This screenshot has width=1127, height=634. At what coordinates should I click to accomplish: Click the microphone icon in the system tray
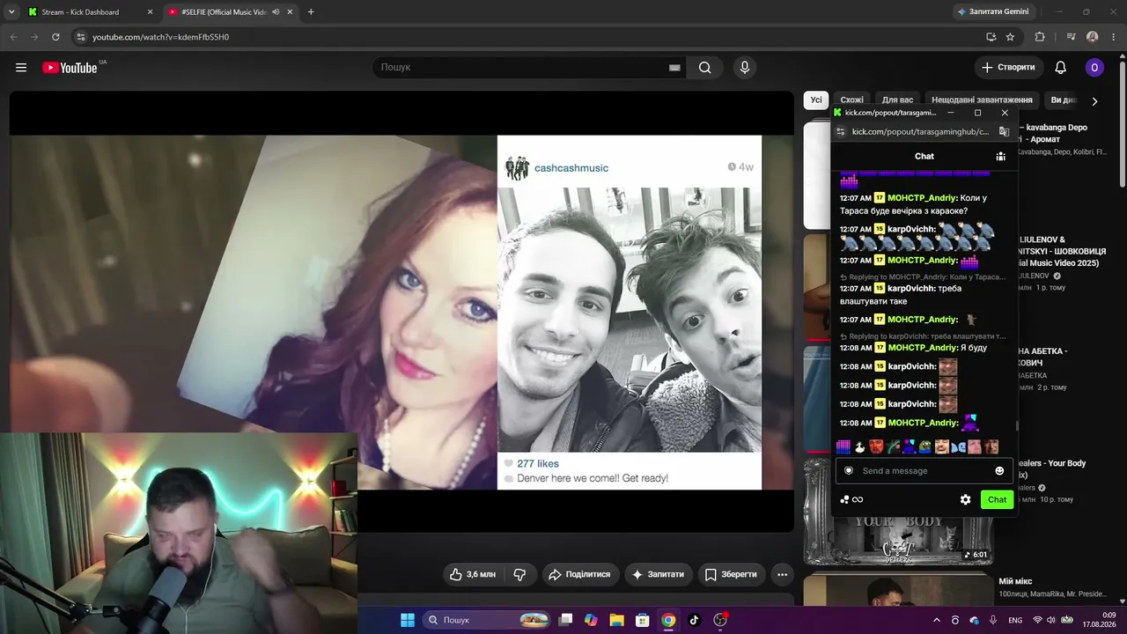(x=993, y=620)
